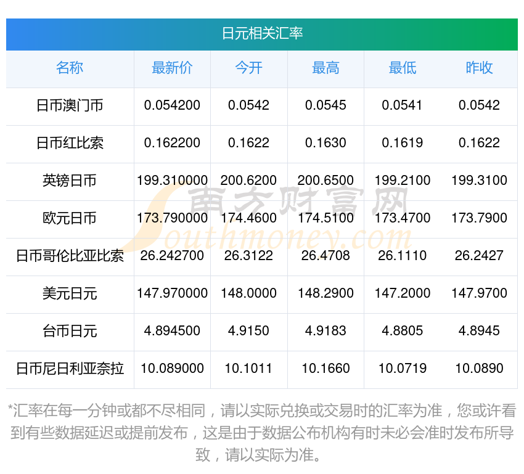This screenshot has width=524, height=474.
Task: Click 哥伦比亚比索 low value 26.1110
Action: [x=403, y=256]
